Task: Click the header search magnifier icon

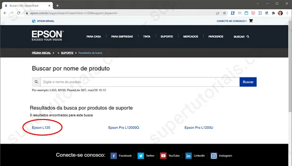Action: coord(248,37)
